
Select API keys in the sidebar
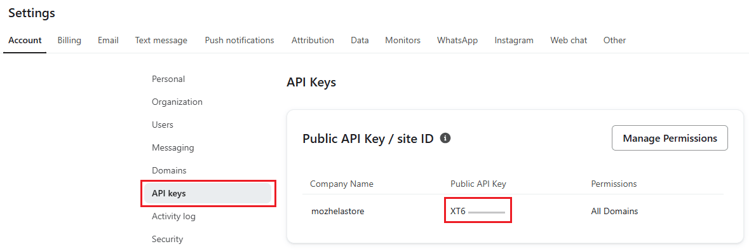[208, 193]
